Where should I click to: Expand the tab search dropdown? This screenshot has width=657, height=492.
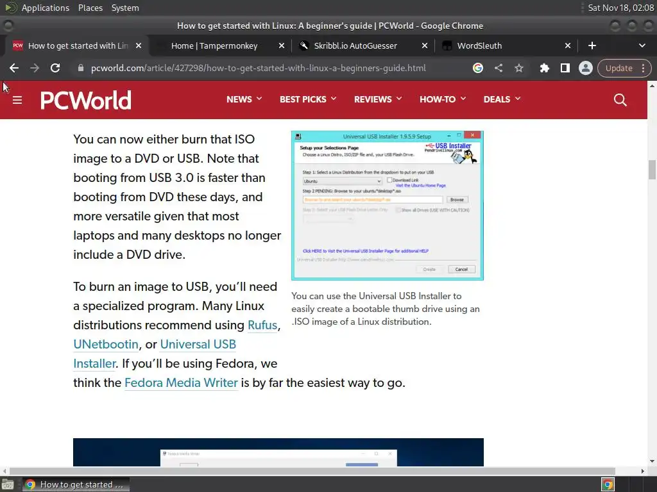(x=642, y=45)
